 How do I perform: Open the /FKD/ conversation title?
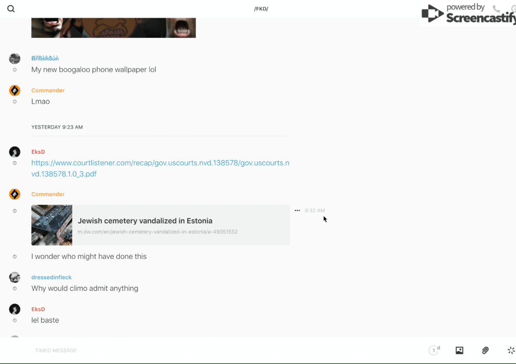pos(261,9)
